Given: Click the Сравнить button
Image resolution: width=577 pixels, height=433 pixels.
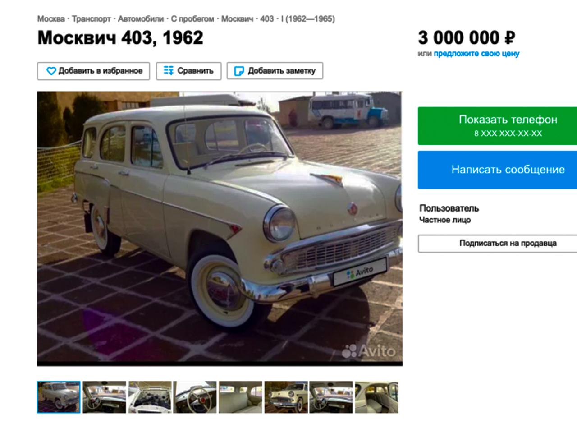Looking at the screenshot, I should (x=188, y=71).
